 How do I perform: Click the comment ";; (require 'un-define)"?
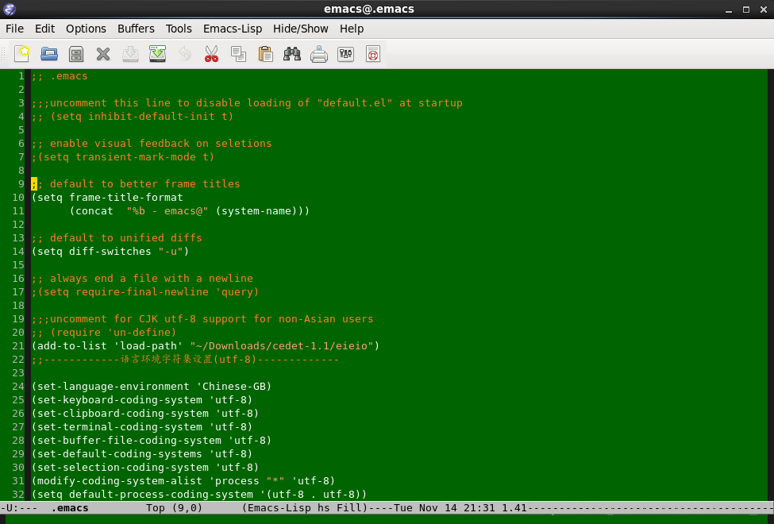click(104, 333)
